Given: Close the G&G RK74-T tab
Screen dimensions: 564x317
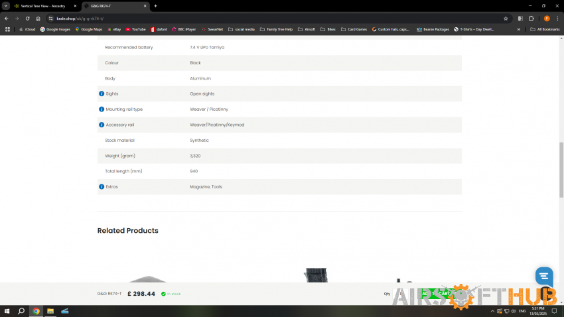Looking at the screenshot, I should (x=145, y=6).
